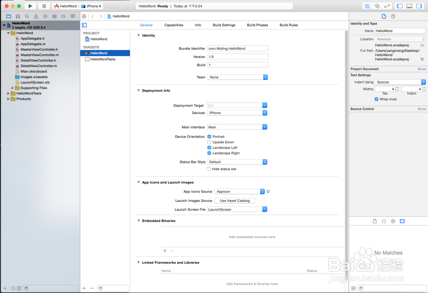Click the Tab width stepper
Screen dimensions: 428x293
click(x=397, y=89)
